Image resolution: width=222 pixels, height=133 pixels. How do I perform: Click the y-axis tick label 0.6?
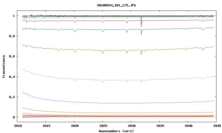point(12,56)
